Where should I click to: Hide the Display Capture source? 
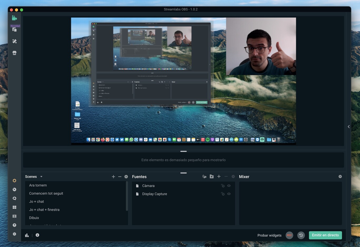pos(229,194)
